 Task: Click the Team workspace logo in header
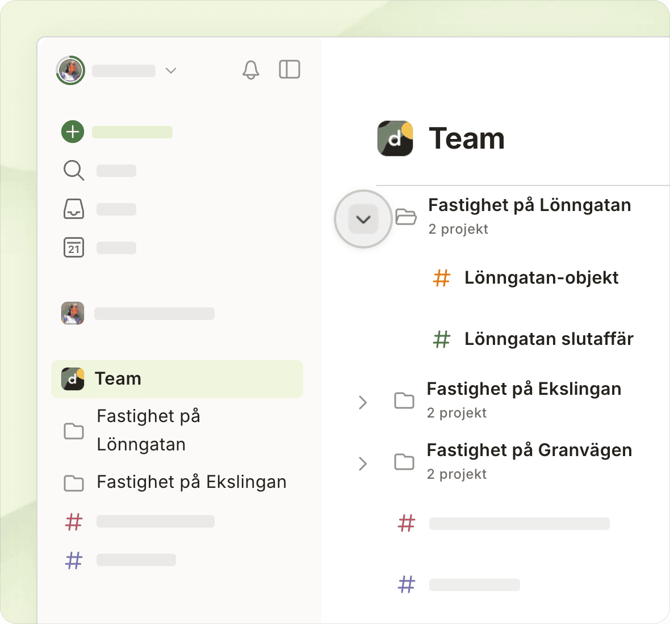tap(395, 138)
